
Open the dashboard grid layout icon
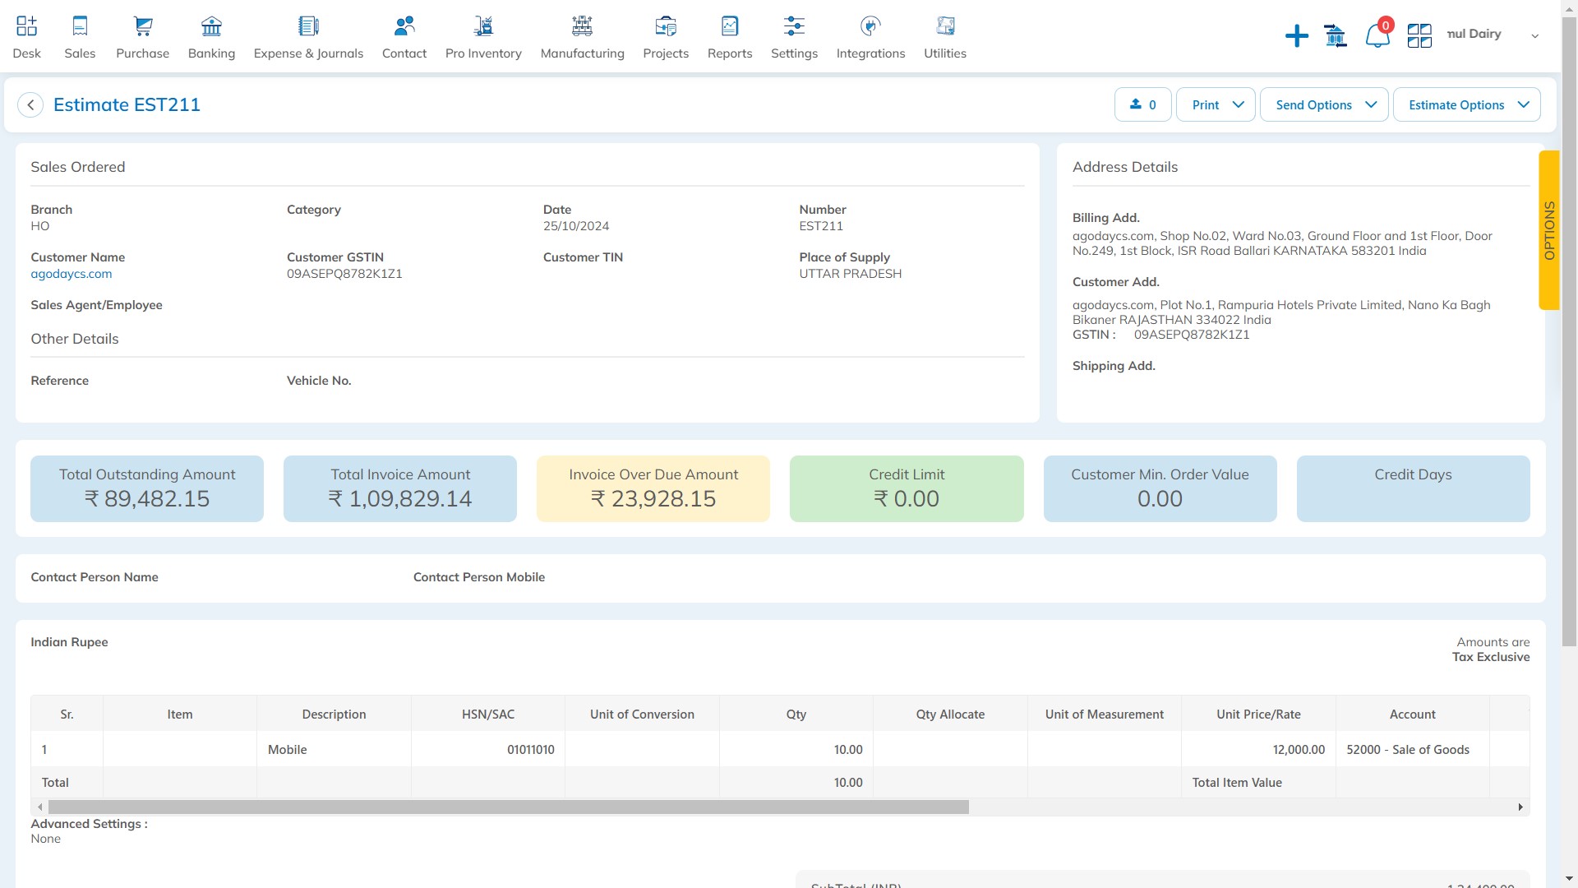[x=1419, y=35]
